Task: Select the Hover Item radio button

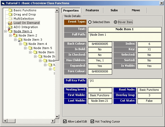Action: point(115,22)
